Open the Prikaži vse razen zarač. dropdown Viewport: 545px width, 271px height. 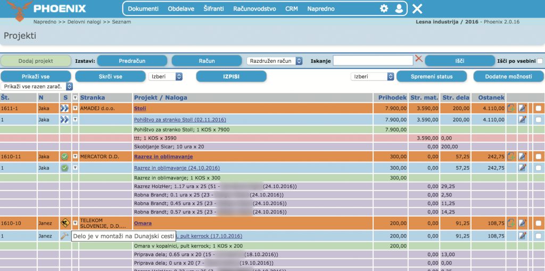click(x=37, y=86)
